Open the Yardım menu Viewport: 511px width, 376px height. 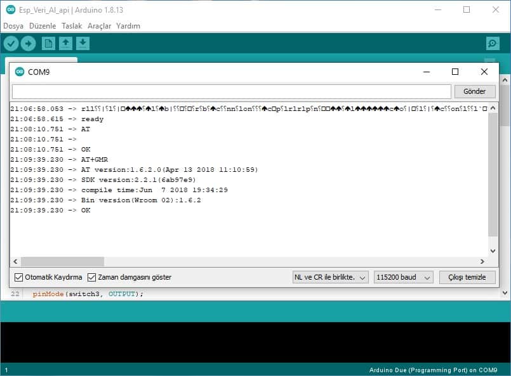click(128, 26)
